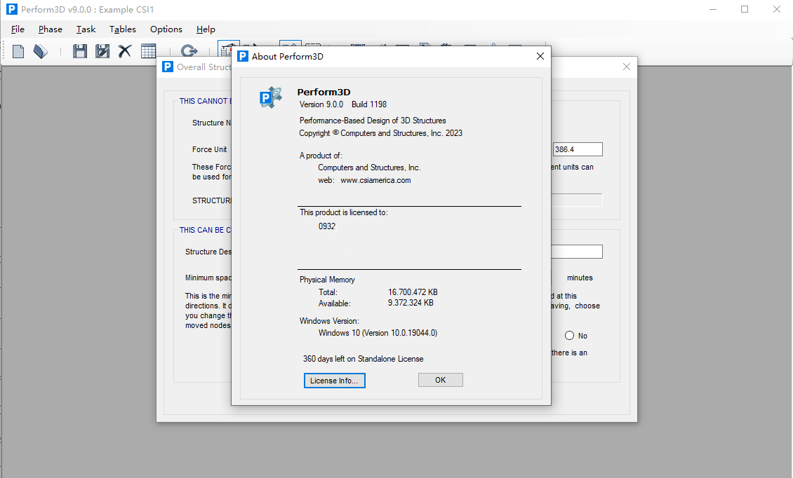Screen dimensions: 793x478
Task: Close the Overall Structure window
Action: [x=627, y=67]
